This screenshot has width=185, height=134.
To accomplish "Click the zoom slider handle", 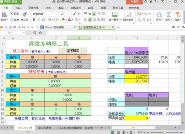I will tap(165, 132).
